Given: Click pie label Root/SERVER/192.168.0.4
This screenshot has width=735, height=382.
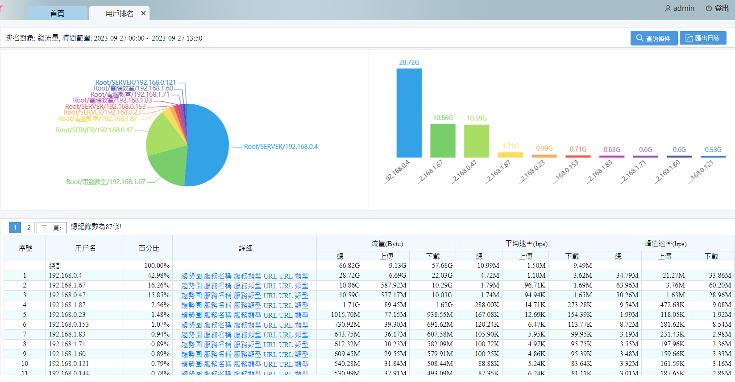Looking at the screenshot, I should [x=281, y=147].
